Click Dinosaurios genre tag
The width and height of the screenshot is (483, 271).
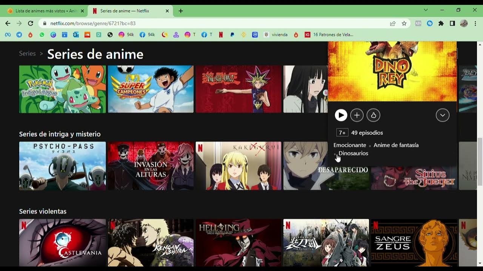(353, 153)
